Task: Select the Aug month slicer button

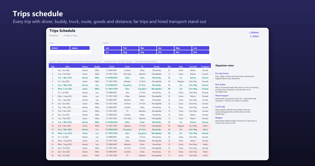Action: 130,52
